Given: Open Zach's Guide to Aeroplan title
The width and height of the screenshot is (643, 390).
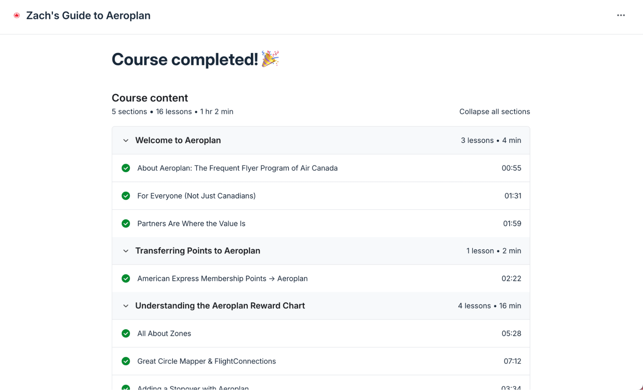Looking at the screenshot, I should coord(88,15).
